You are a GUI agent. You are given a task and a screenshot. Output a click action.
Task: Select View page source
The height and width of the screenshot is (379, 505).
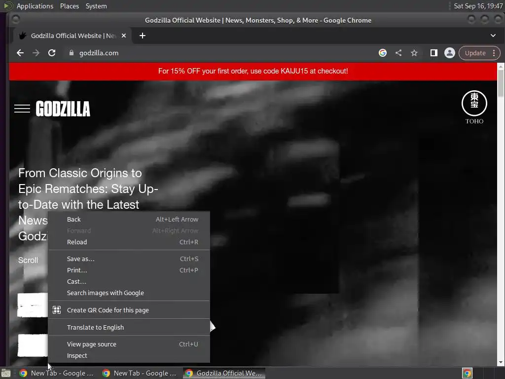click(129, 344)
